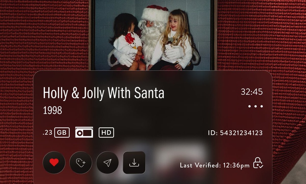Click the red heart favorite button
The width and height of the screenshot is (306, 184).
[x=54, y=163]
